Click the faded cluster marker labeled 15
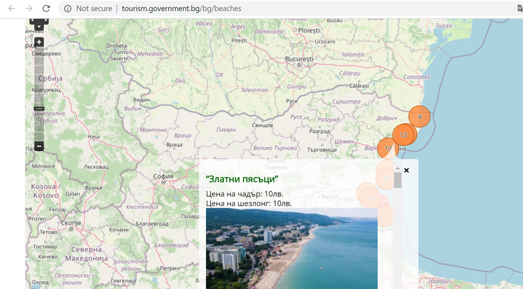Image resolution: width=523 pixels, height=289 pixels. (386, 179)
